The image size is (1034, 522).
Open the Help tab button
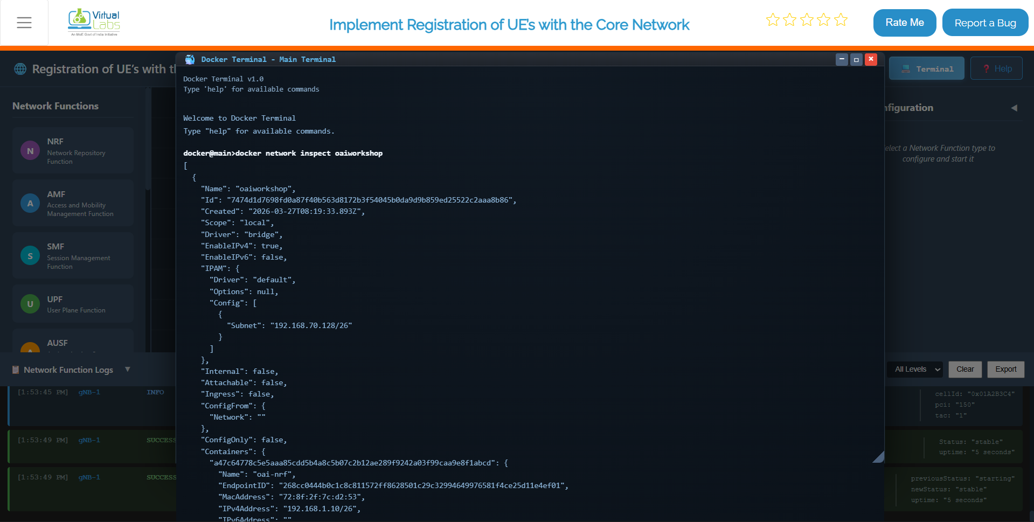tap(996, 68)
